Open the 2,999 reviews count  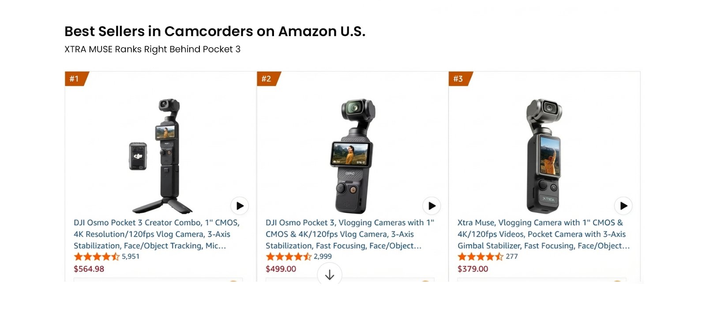[x=323, y=257]
